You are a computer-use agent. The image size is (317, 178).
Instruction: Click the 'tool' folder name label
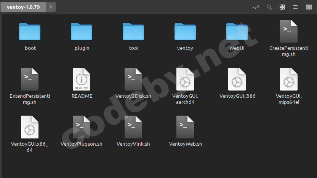(134, 48)
